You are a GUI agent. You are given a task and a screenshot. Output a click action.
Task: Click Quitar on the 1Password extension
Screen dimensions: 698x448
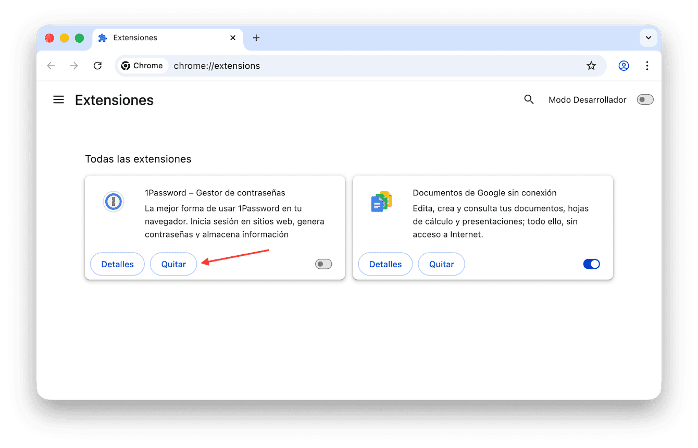click(173, 264)
